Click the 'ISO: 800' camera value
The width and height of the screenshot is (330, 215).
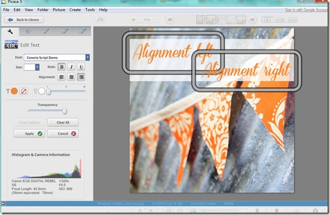(66, 189)
